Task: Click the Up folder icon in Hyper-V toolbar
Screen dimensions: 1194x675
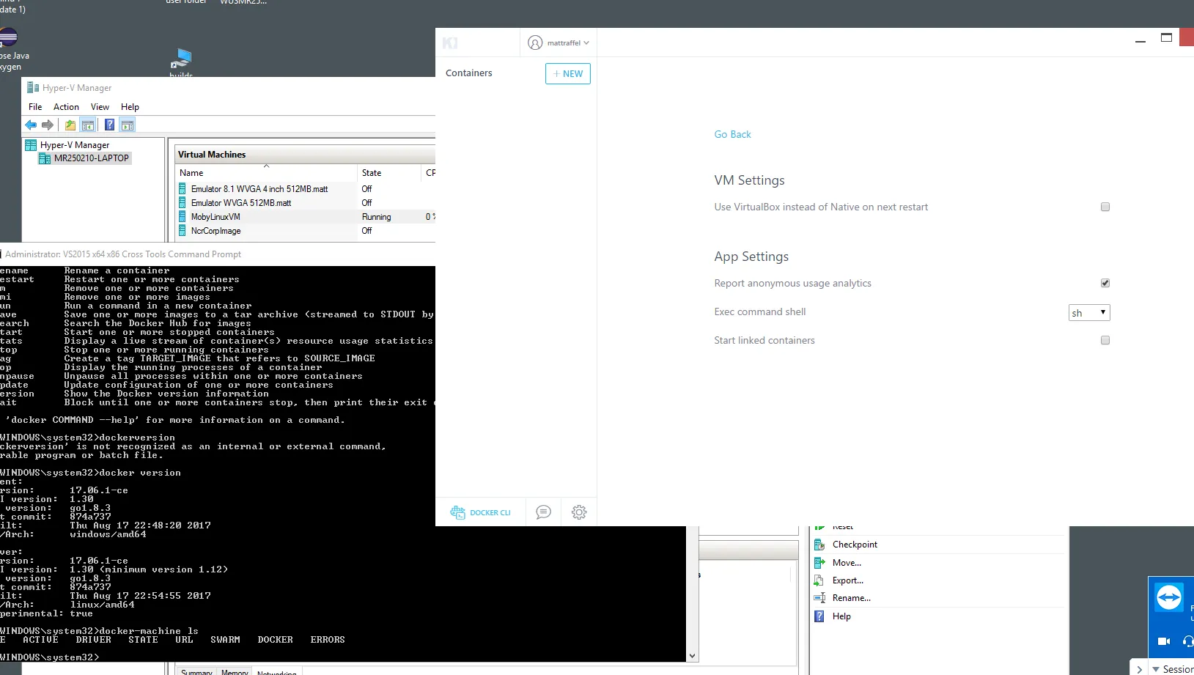Action: tap(70, 125)
